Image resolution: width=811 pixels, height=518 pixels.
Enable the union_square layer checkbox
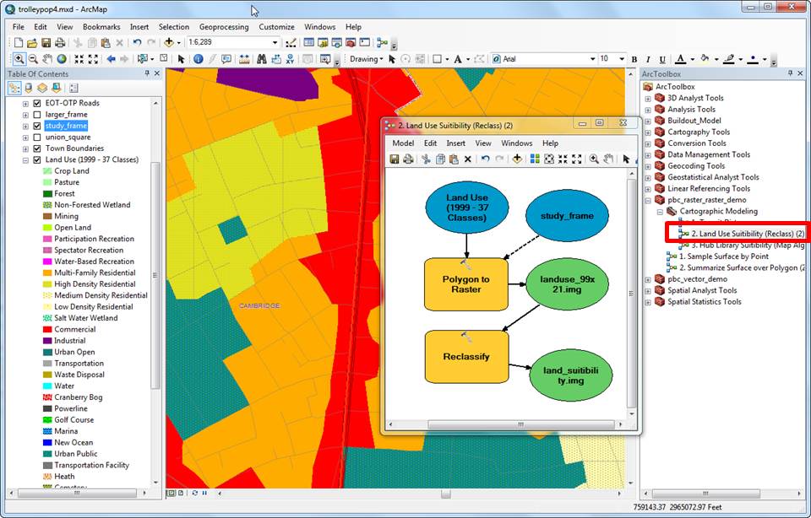(36, 138)
